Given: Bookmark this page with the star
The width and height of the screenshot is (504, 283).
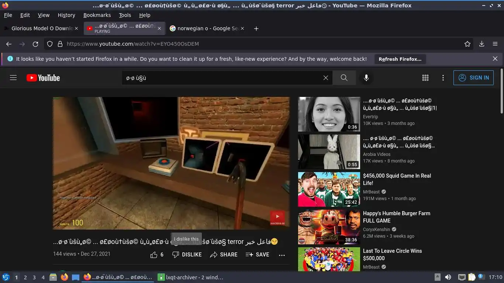Looking at the screenshot, I should [467, 44].
